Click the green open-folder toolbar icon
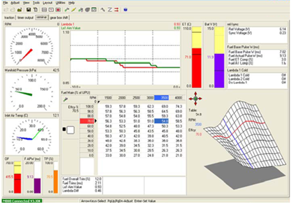Screen dimensions: 292x204 coord(20,10)
